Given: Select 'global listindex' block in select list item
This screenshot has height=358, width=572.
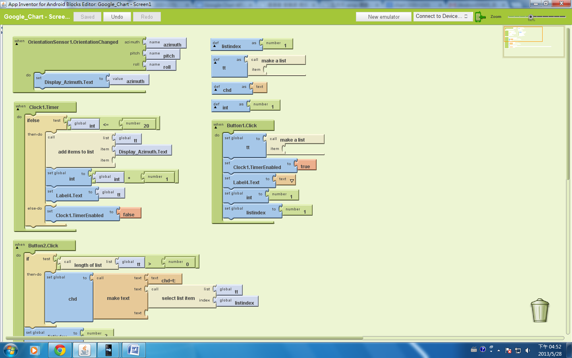Looking at the screenshot, I should pos(236,302).
